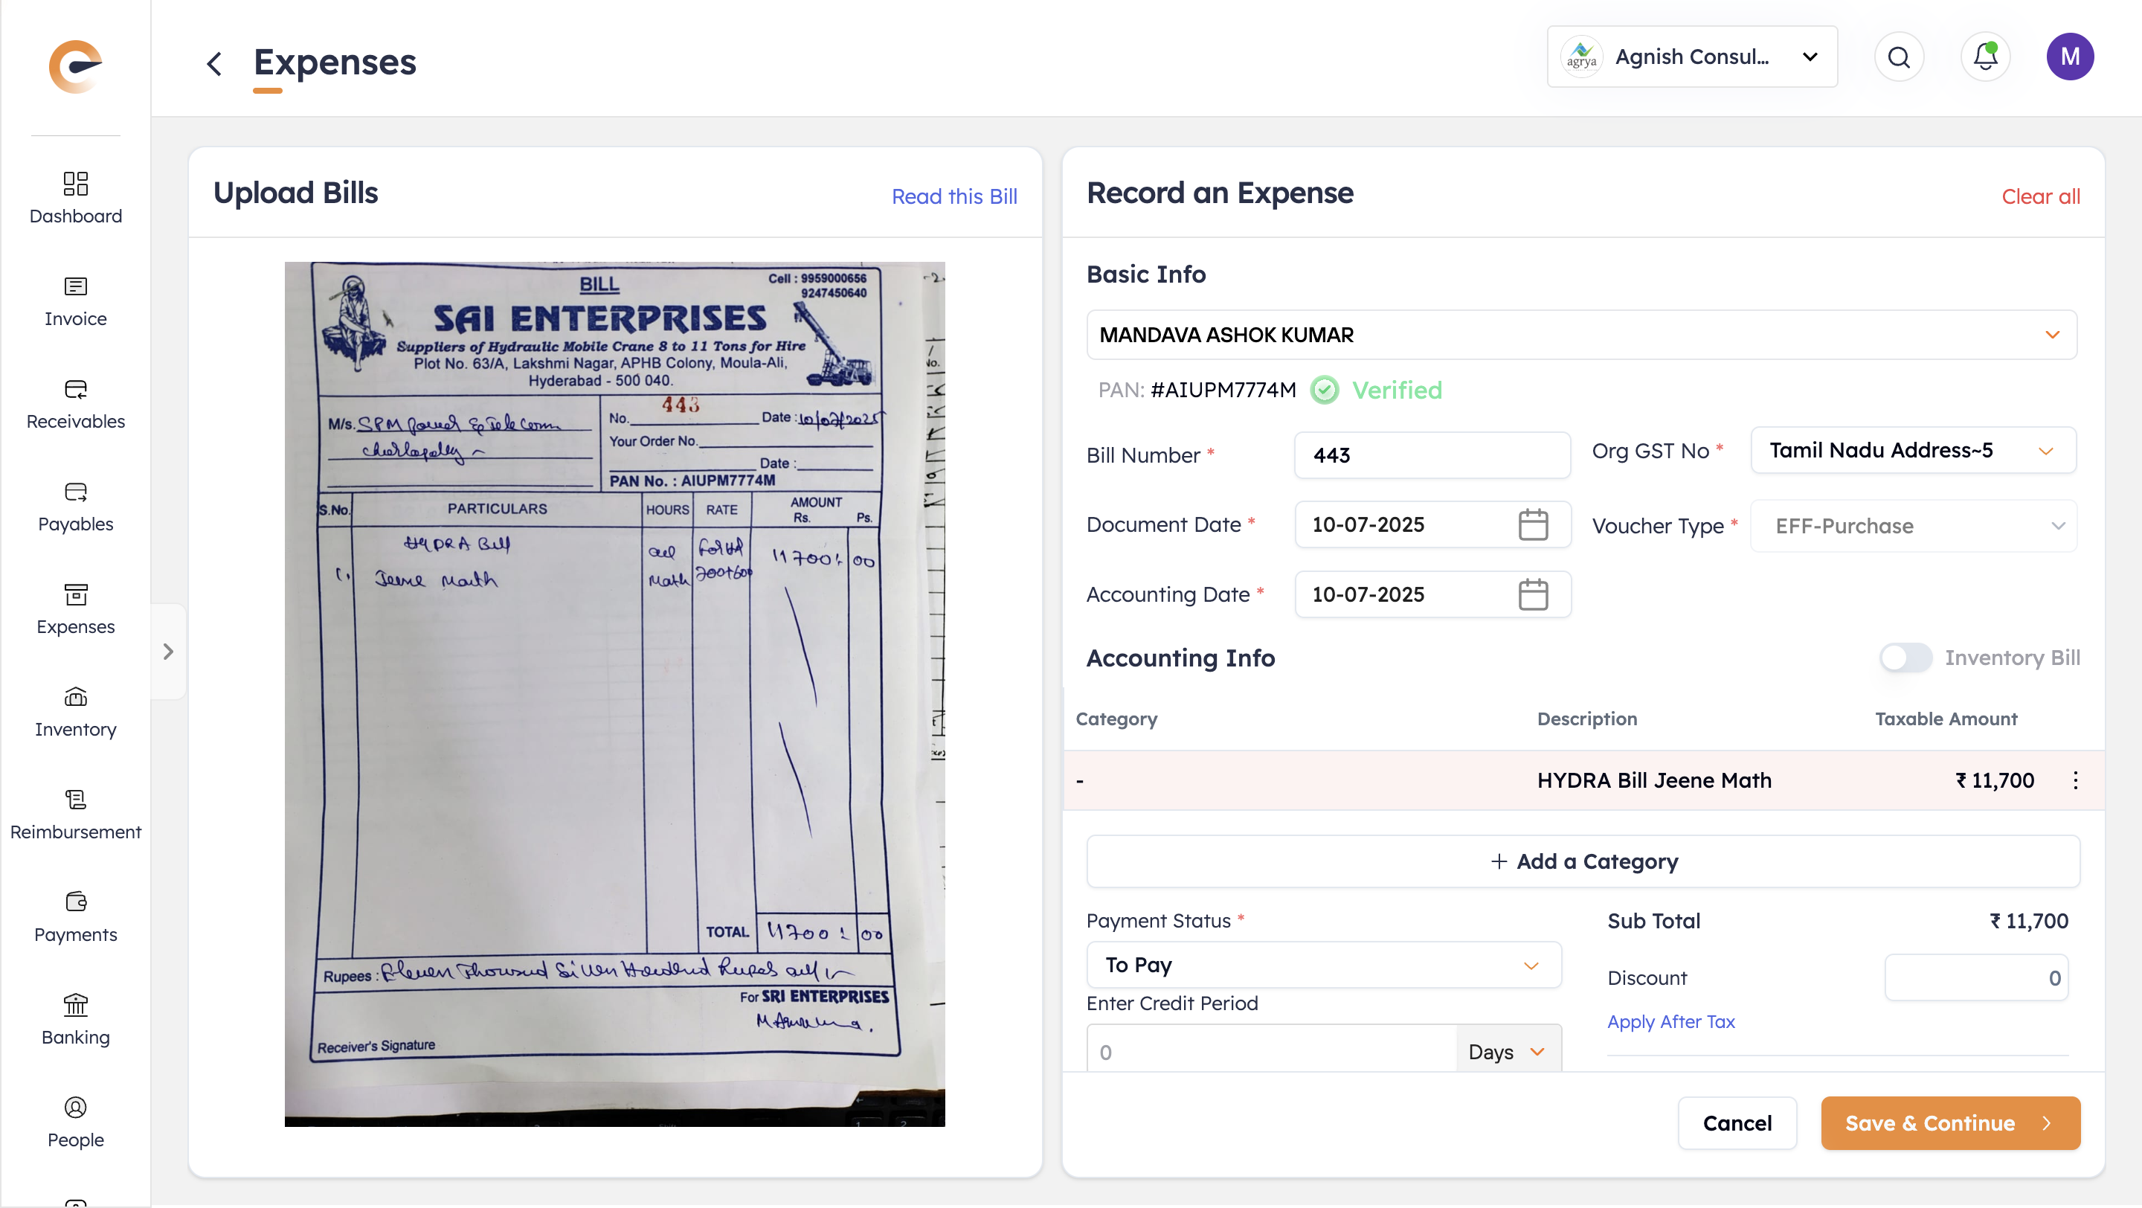Open three-dot menu for HYDRA Bill row
The height and width of the screenshot is (1208, 2142).
tap(2074, 780)
